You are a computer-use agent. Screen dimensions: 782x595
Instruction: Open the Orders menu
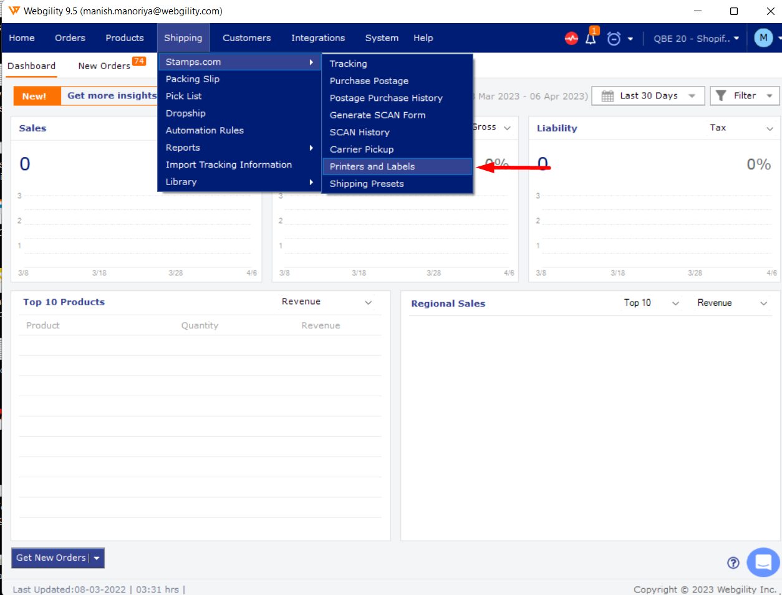pyautogui.click(x=70, y=38)
